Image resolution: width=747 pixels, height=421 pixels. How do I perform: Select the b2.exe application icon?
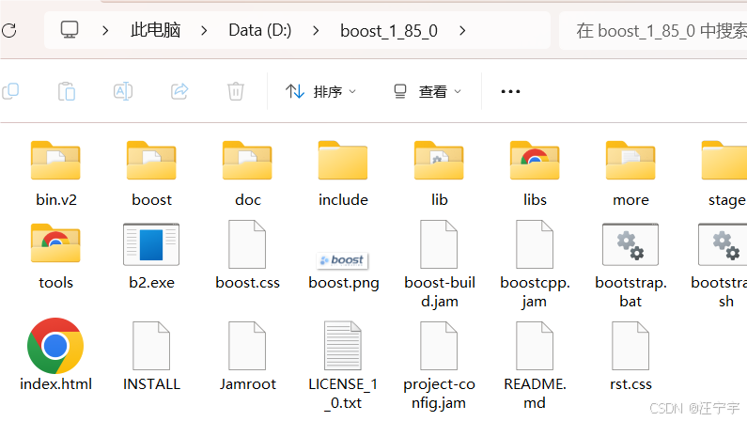pos(151,243)
